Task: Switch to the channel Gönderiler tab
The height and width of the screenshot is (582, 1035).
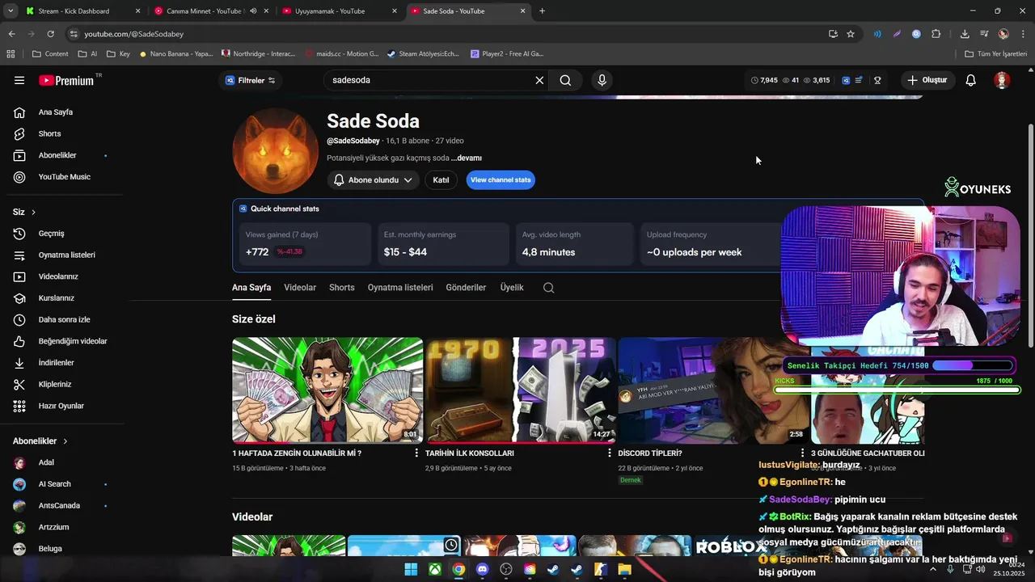Action: [466, 288]
